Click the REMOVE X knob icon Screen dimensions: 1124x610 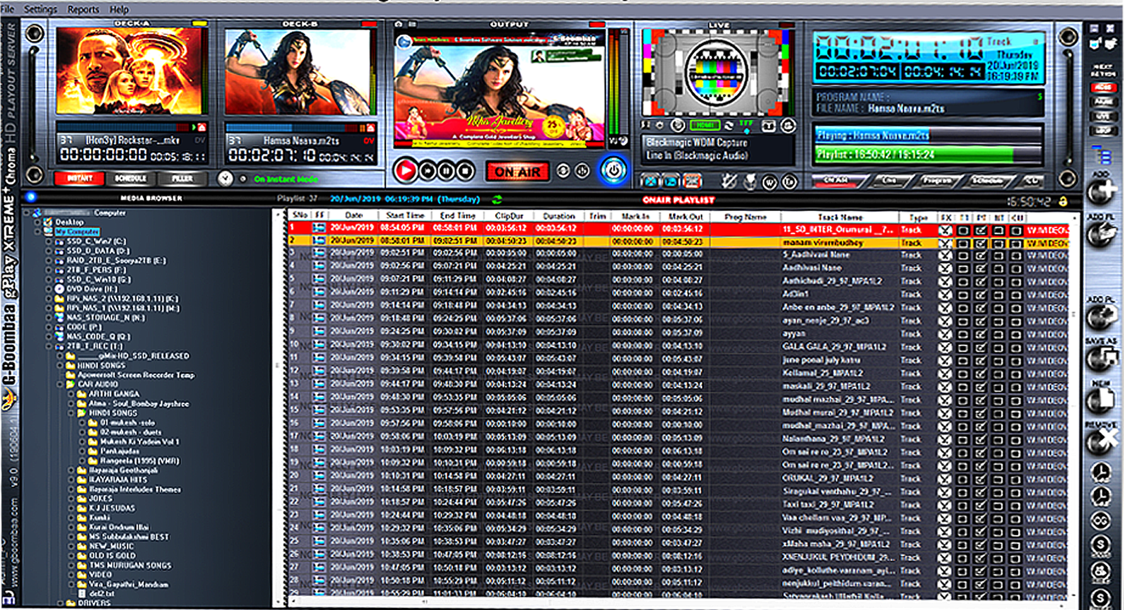pos(1101,442)
